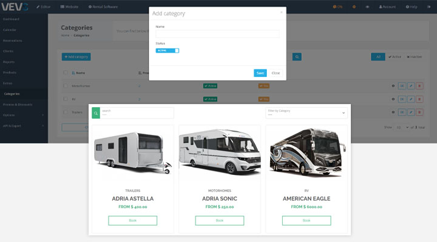437x242 pixels.
Task: Click the orange gear icon in top bar
Action: pyautogui.click(x=354, y=7)
